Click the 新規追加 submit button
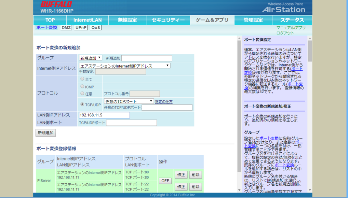Viewport: 350px width, 198px height. coord(46,133)
